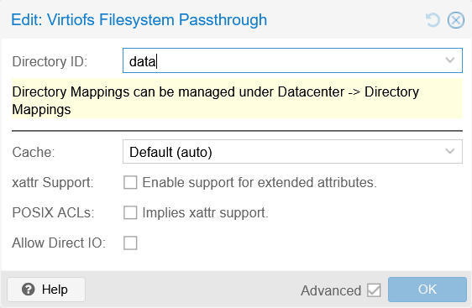Confirm changes with the OK button
The width and height of the screenshot is (472, 308).
tap(427, 290)
